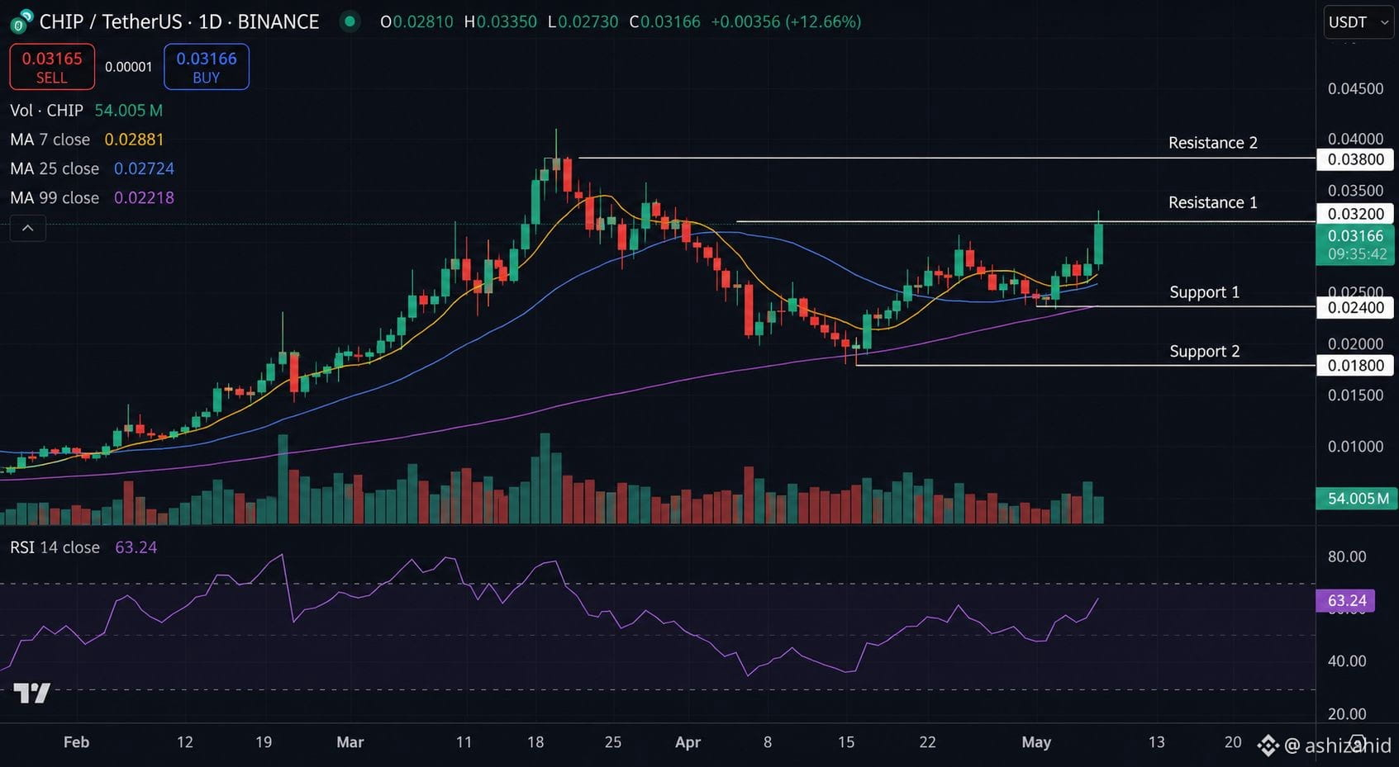Click the green 54.005M volume axis tag

[1355, 499]
